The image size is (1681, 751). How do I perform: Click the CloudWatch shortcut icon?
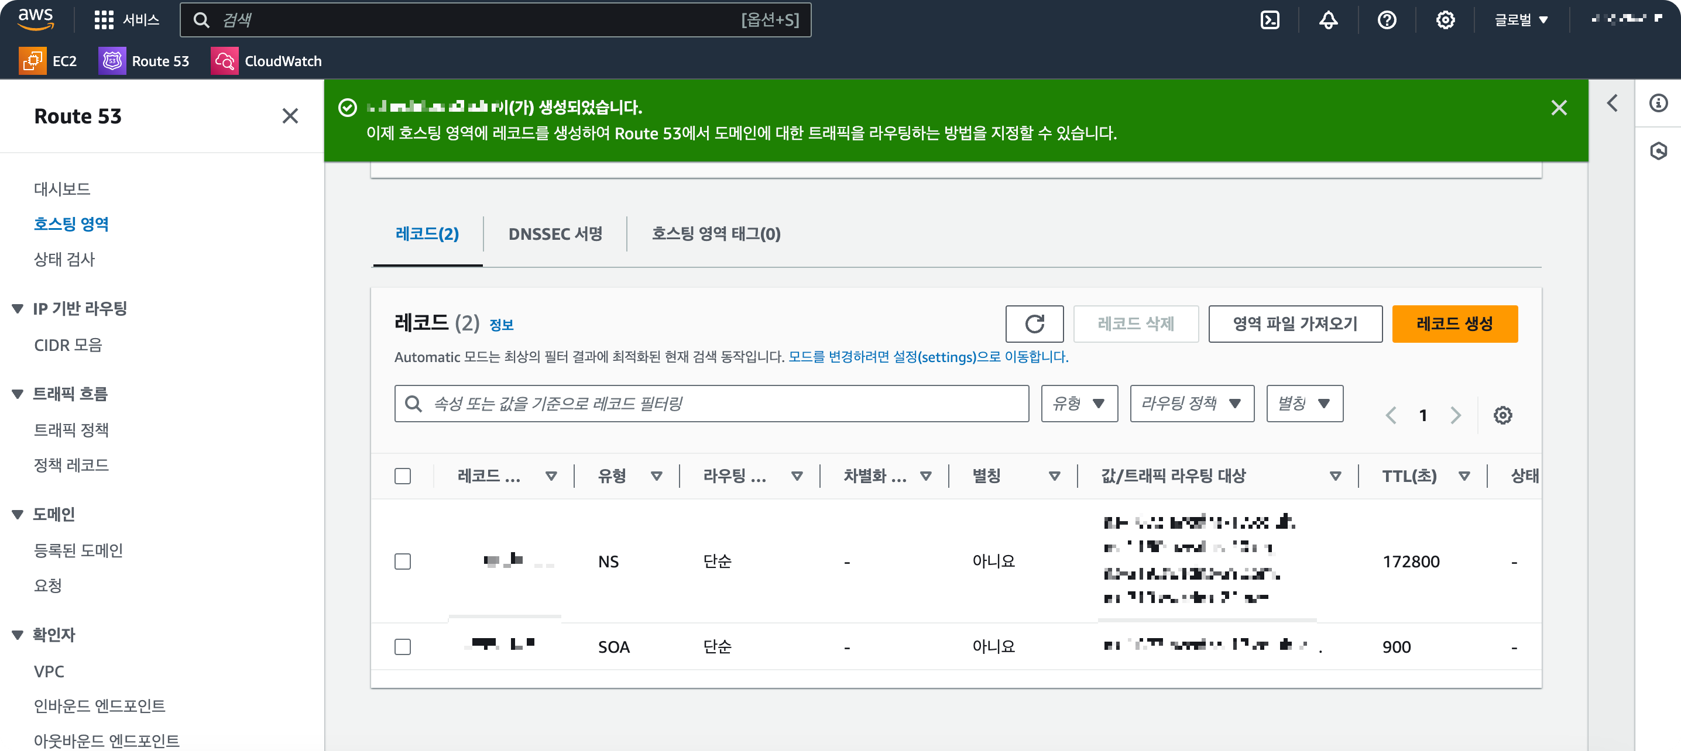pyautogui.click(x=224, y=61)
